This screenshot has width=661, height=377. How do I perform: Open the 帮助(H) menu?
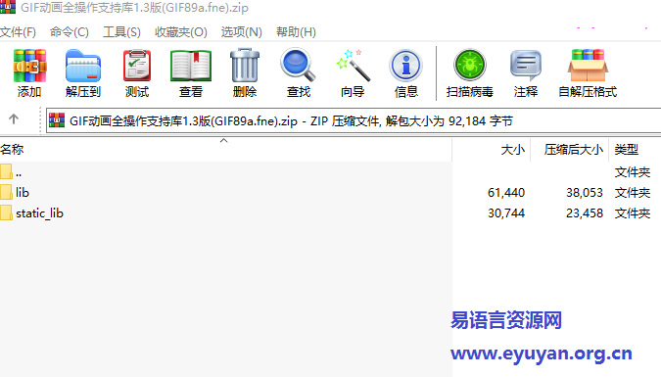tap(297, 32)
